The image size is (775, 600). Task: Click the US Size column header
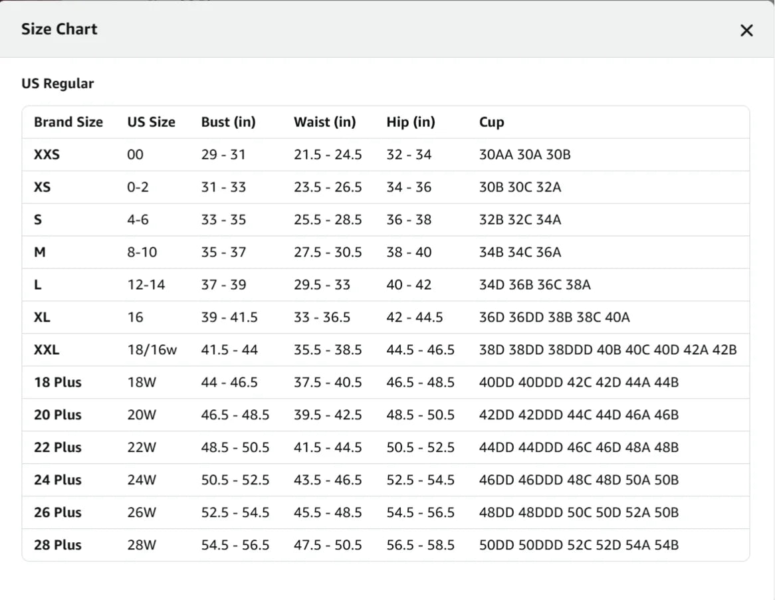(x=152, y=122)
